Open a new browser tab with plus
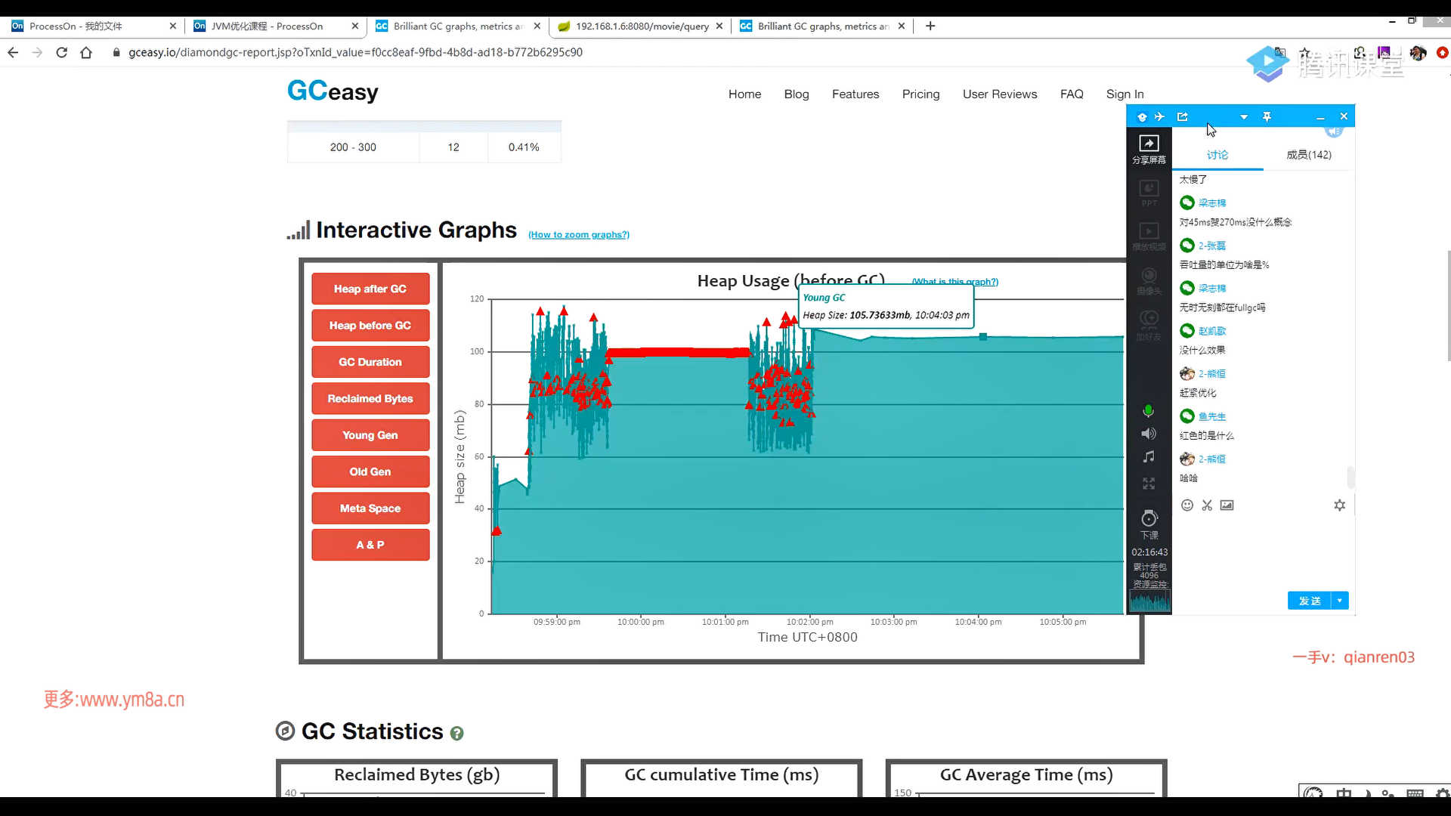 point(930,26)
